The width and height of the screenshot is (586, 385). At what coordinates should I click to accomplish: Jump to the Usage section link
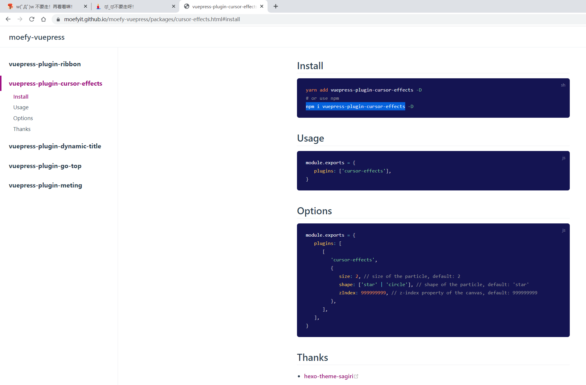click(x=21, y=107)
